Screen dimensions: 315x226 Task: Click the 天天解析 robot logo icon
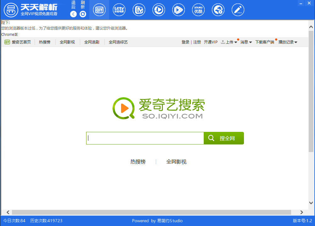(x=11, y=10)
